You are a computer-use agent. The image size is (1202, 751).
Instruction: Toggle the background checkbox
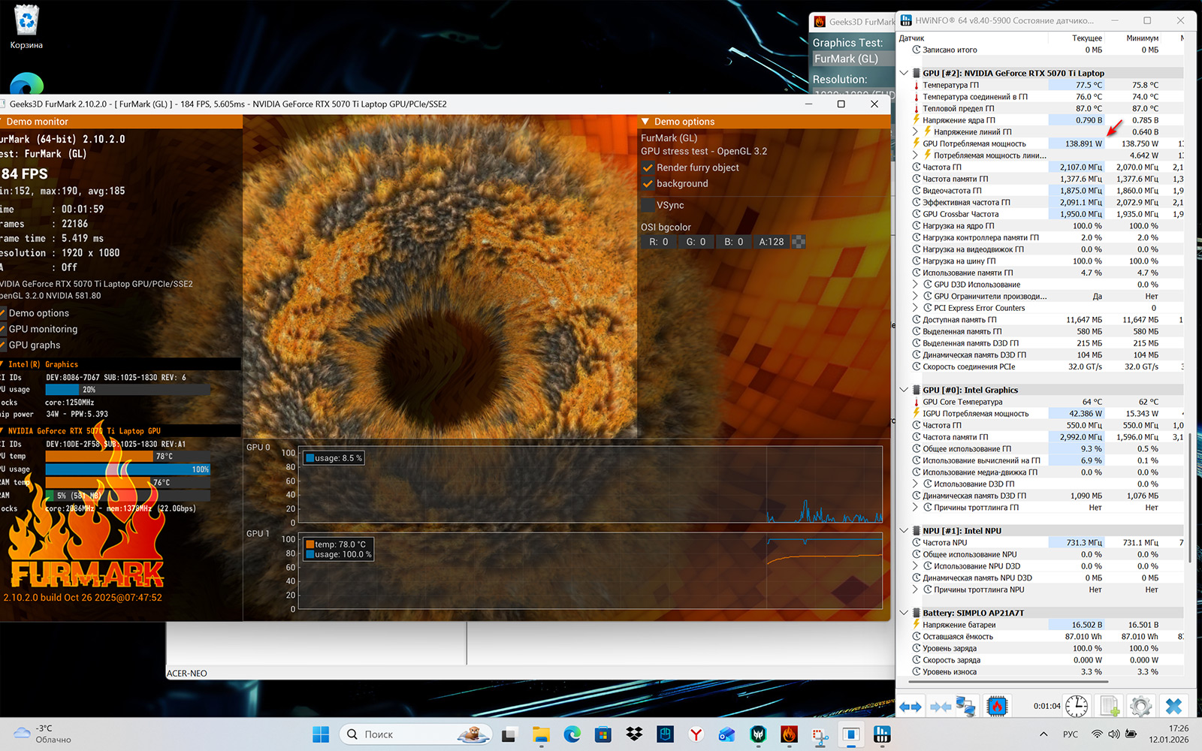[x=648, y=183]
